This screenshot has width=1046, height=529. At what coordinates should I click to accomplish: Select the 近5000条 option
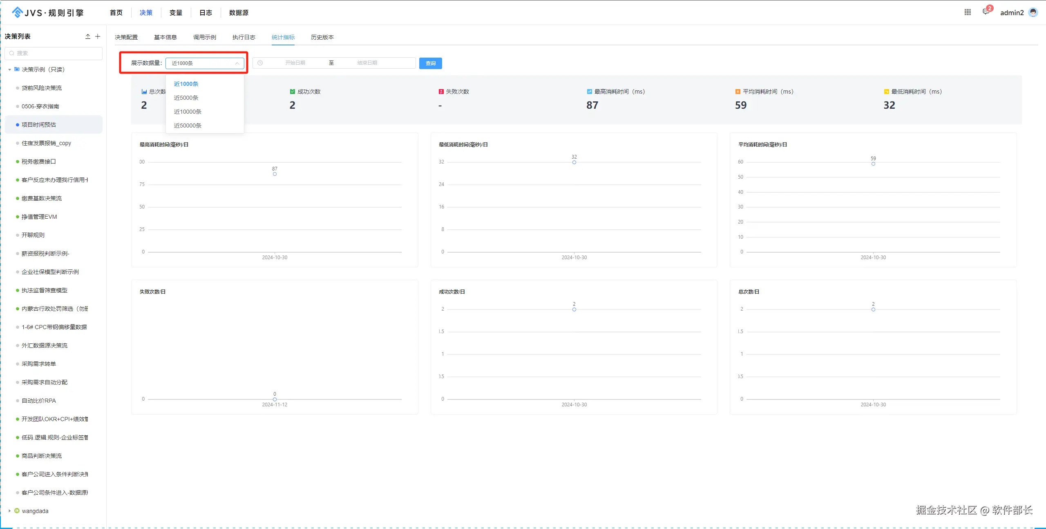(x=186, y=98)
